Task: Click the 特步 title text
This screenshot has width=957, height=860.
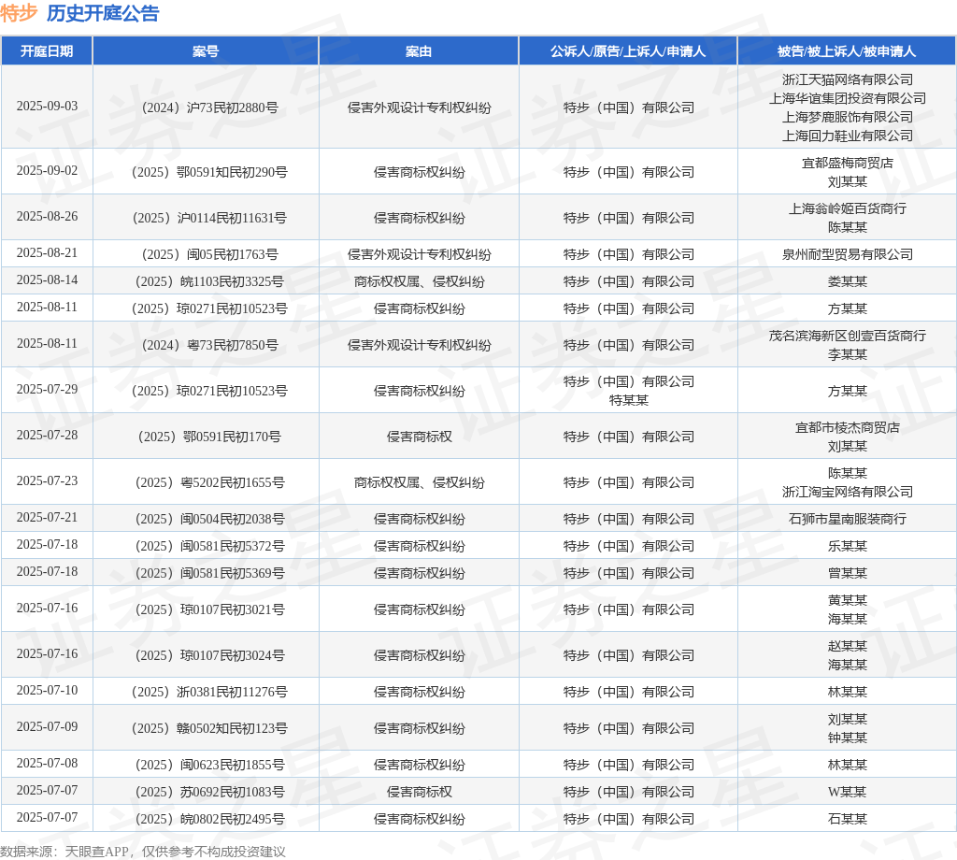Action: (x=19, y=13)
